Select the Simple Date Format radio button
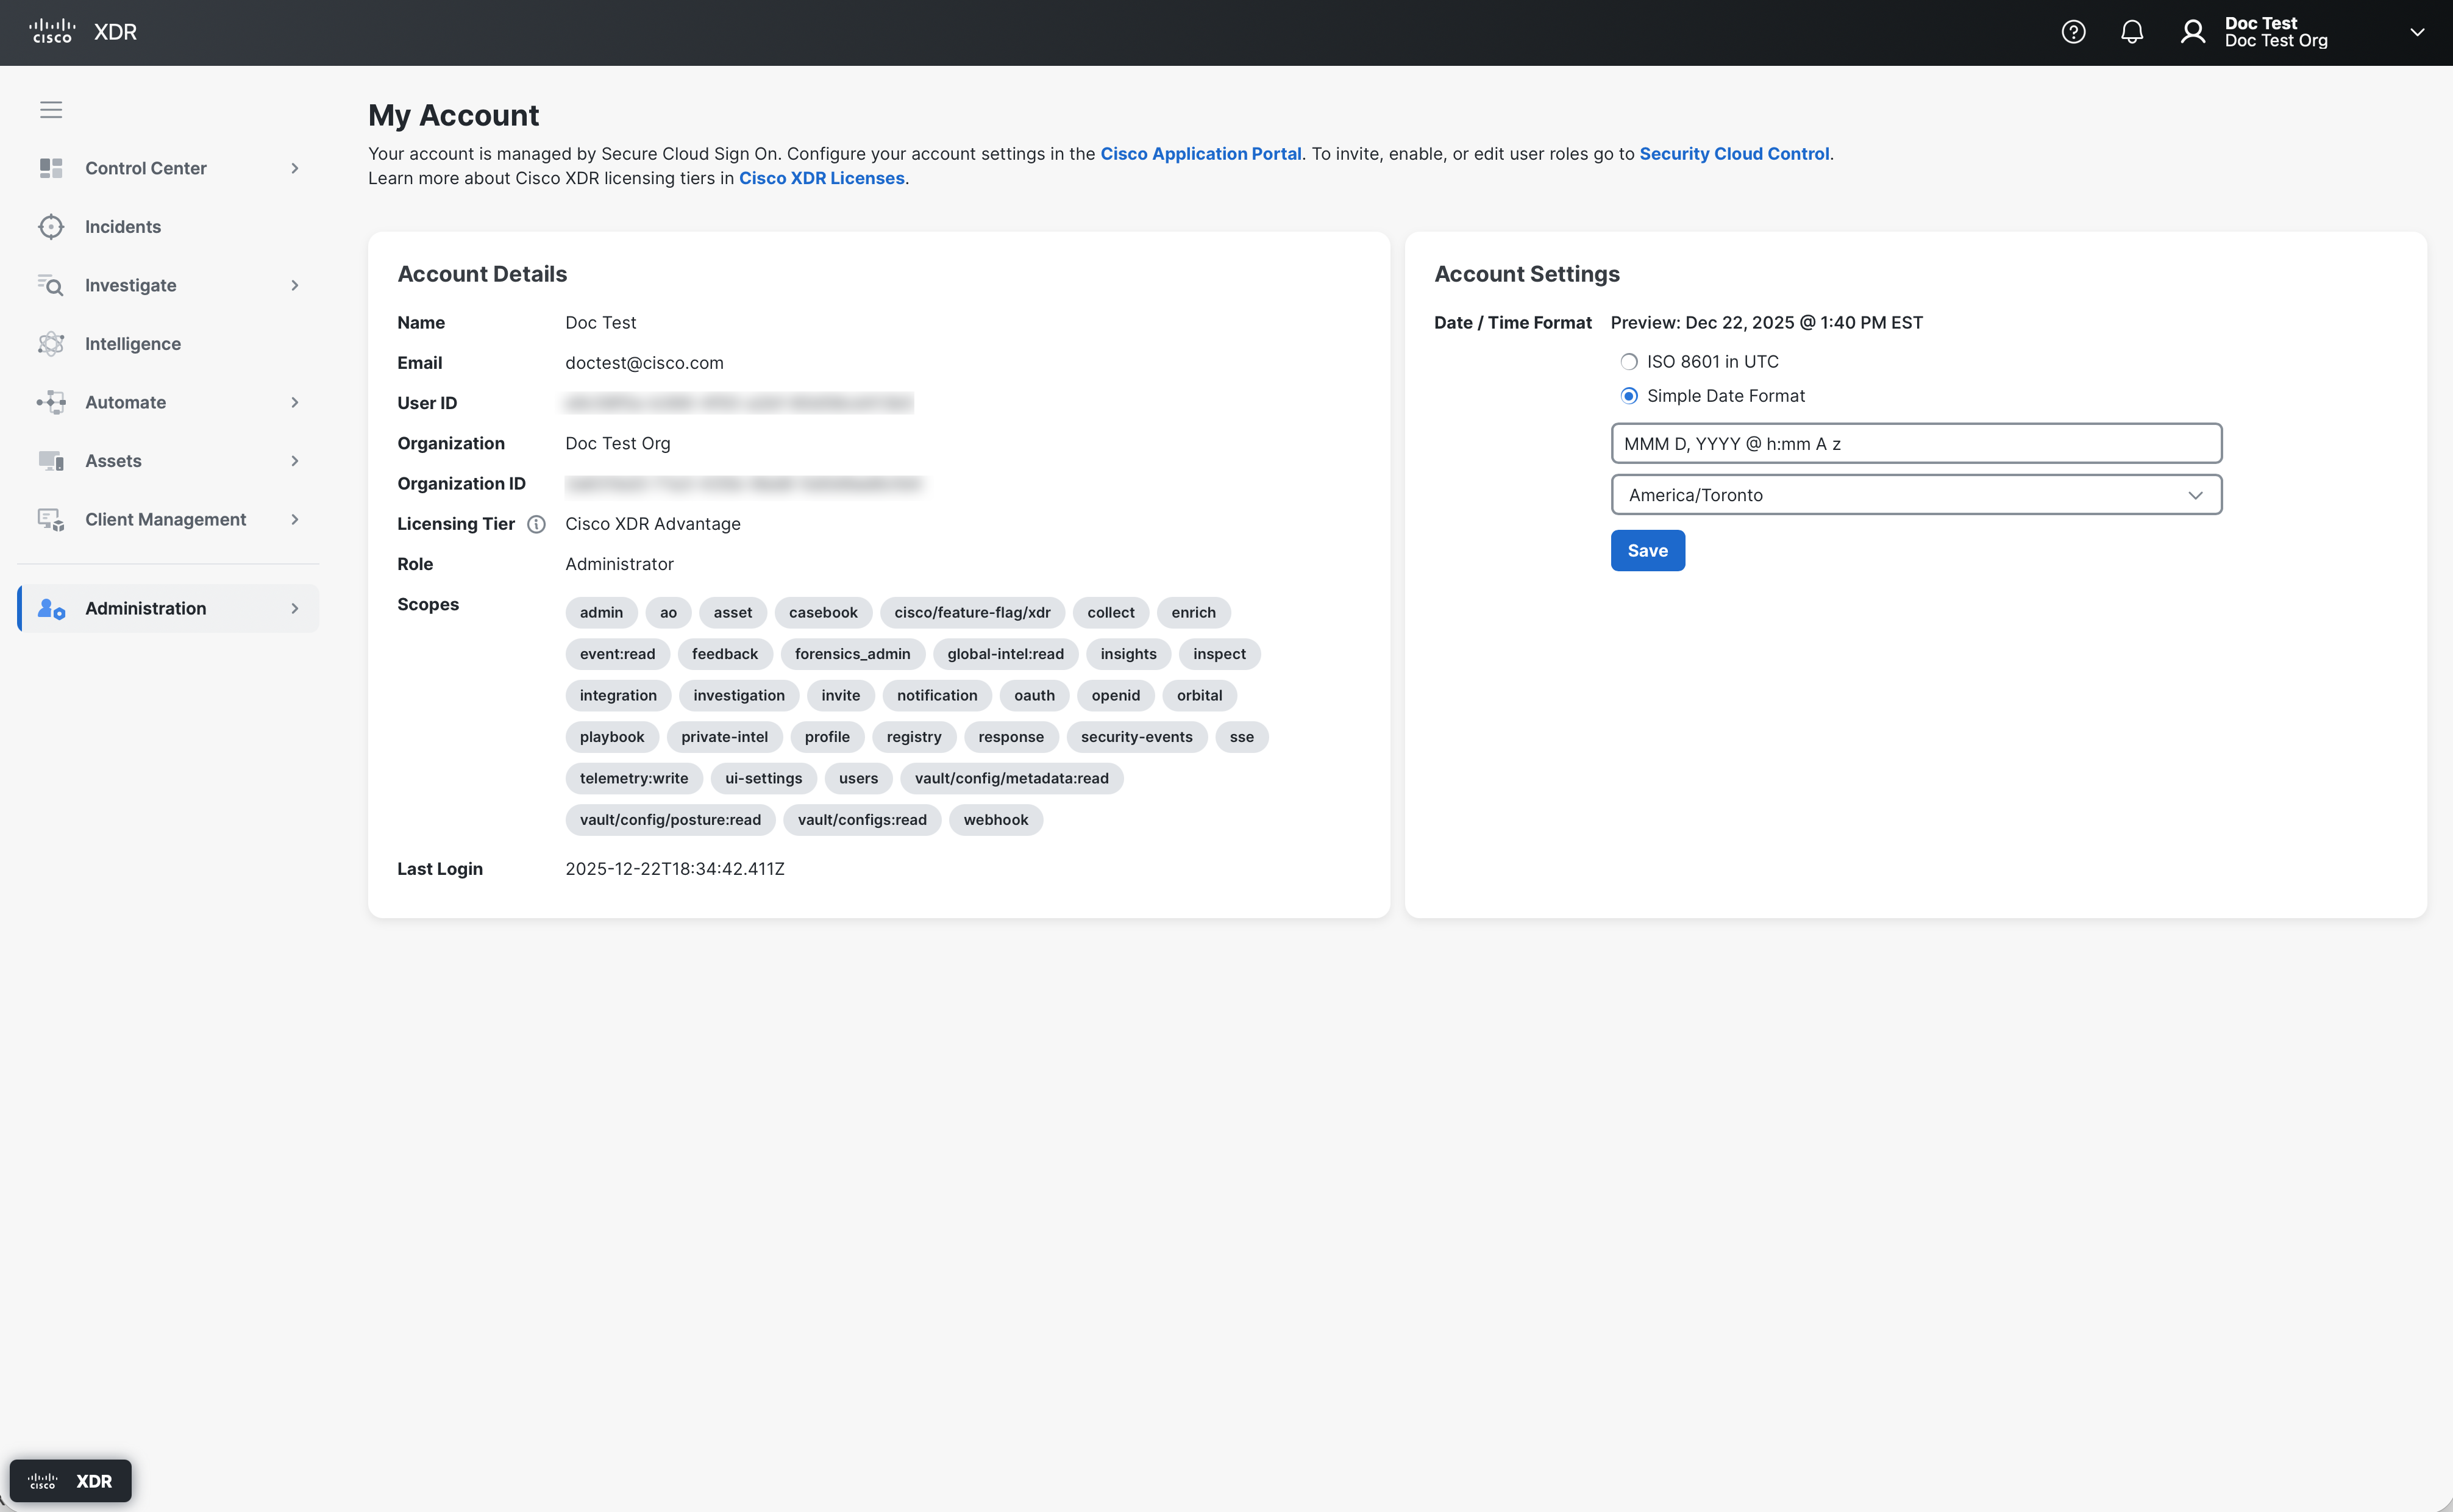2453x1512 pixels. [x=1628, y=396]
